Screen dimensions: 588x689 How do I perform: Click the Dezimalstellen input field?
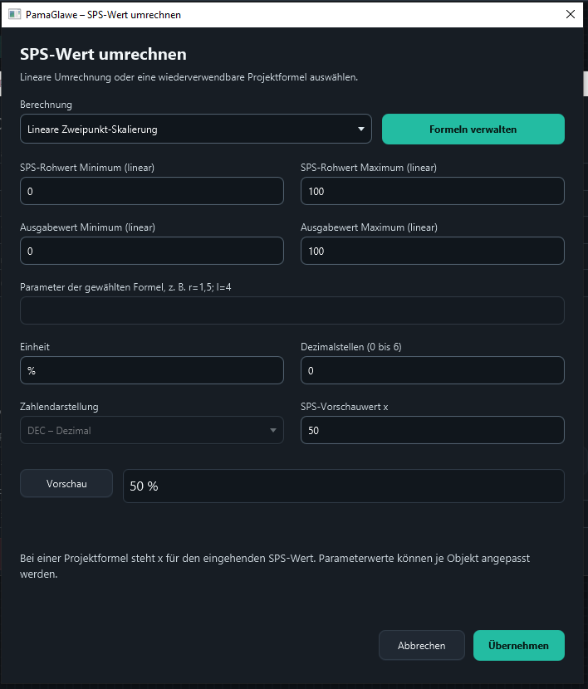coord(433,370)
